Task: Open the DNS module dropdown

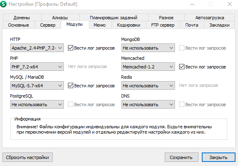Action: 148,105
